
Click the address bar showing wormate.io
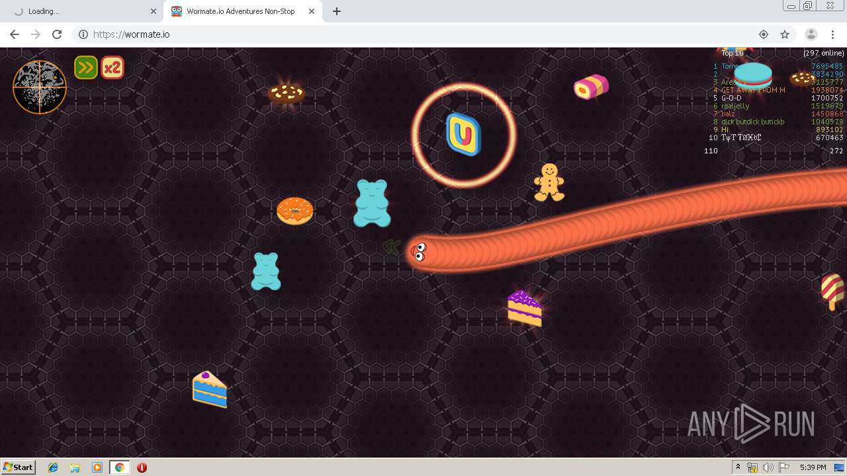click(x=423, y=34)
